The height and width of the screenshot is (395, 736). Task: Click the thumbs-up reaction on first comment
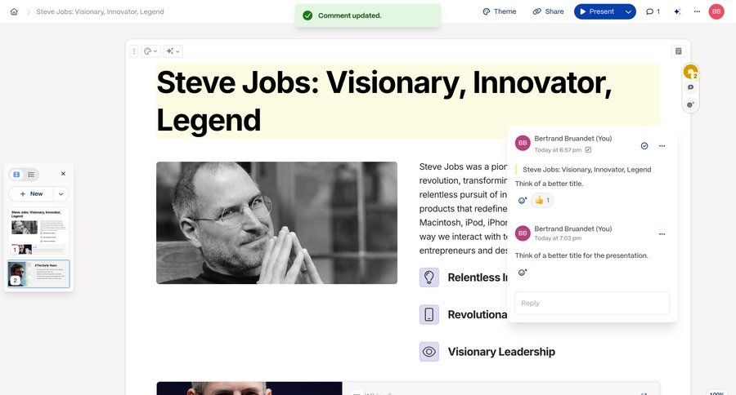[542, 200]
